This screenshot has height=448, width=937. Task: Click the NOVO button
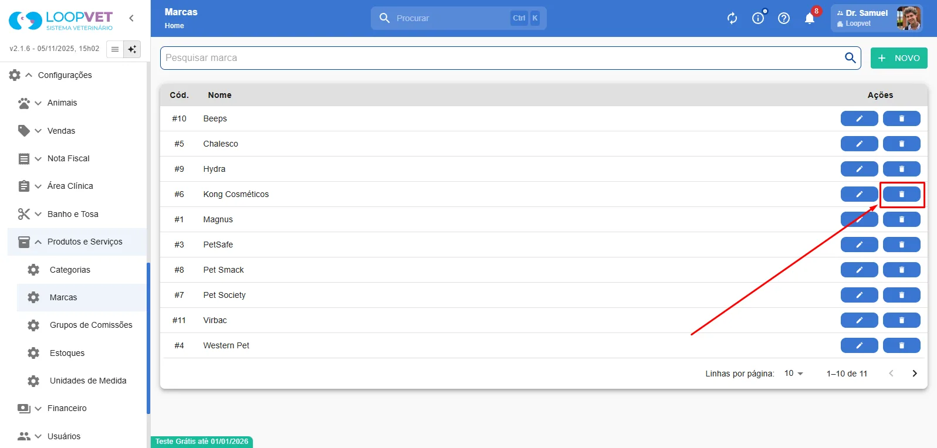coord(899,58)
